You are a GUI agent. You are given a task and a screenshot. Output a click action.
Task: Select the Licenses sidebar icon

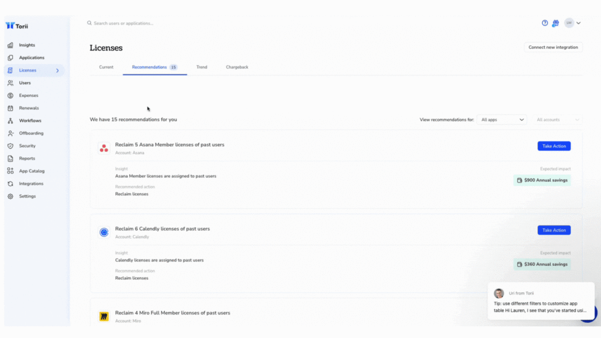(x=11, y=70)
